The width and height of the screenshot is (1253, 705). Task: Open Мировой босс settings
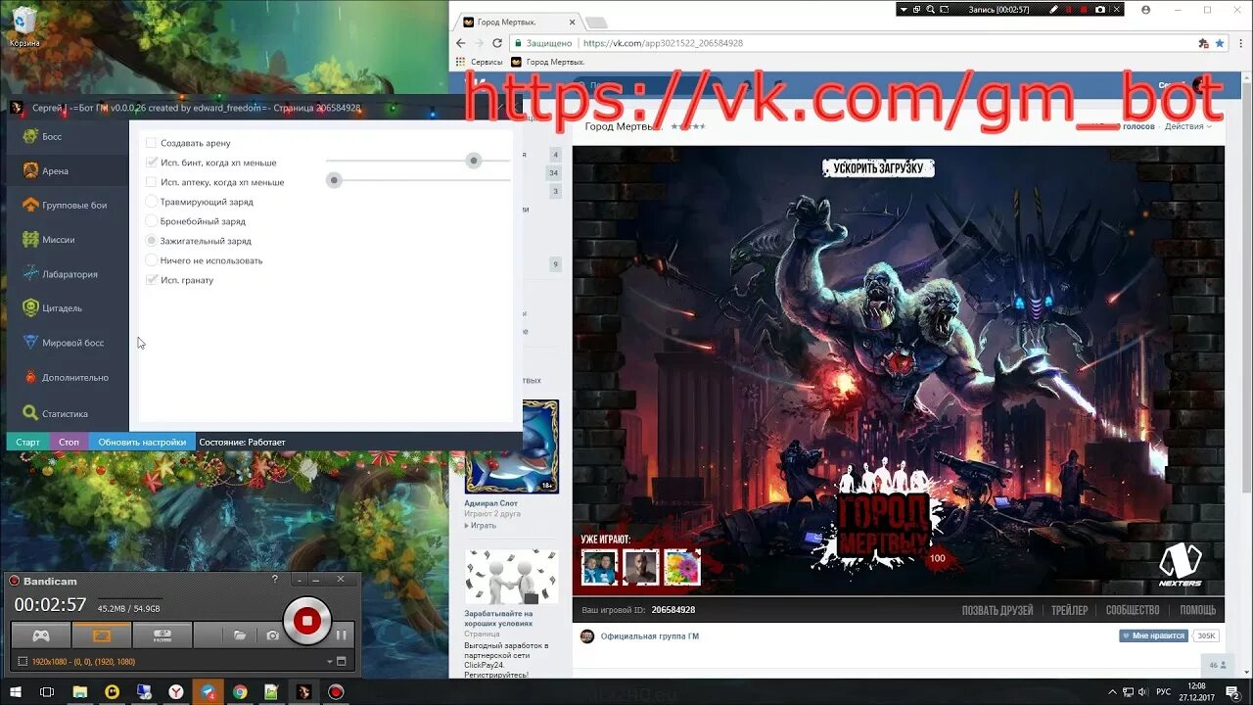67,343
